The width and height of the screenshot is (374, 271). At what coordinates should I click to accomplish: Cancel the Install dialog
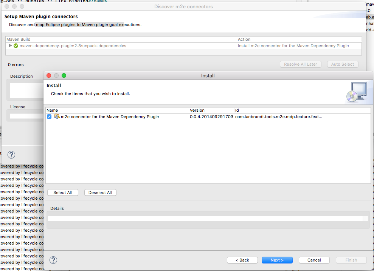click(314, 260)
